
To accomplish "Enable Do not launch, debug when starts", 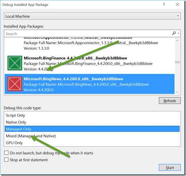I will 6,153.
